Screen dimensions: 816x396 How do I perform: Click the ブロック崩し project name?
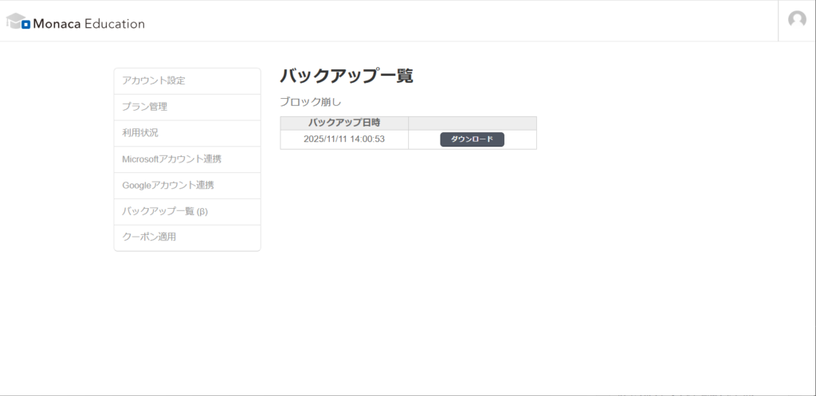pos(310,102)
